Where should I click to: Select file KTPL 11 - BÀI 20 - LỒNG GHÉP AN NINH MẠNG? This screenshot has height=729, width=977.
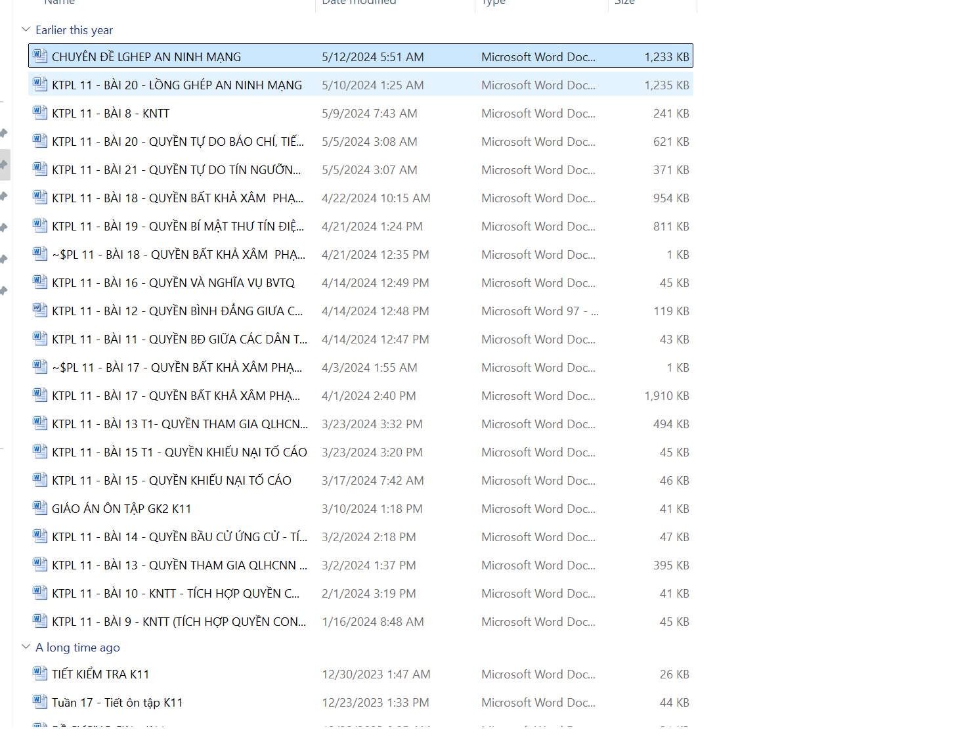[x=177, y=85]
